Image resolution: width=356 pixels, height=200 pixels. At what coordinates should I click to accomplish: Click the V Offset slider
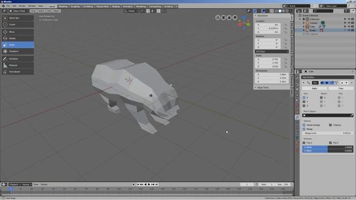click(x=328, y=151)
